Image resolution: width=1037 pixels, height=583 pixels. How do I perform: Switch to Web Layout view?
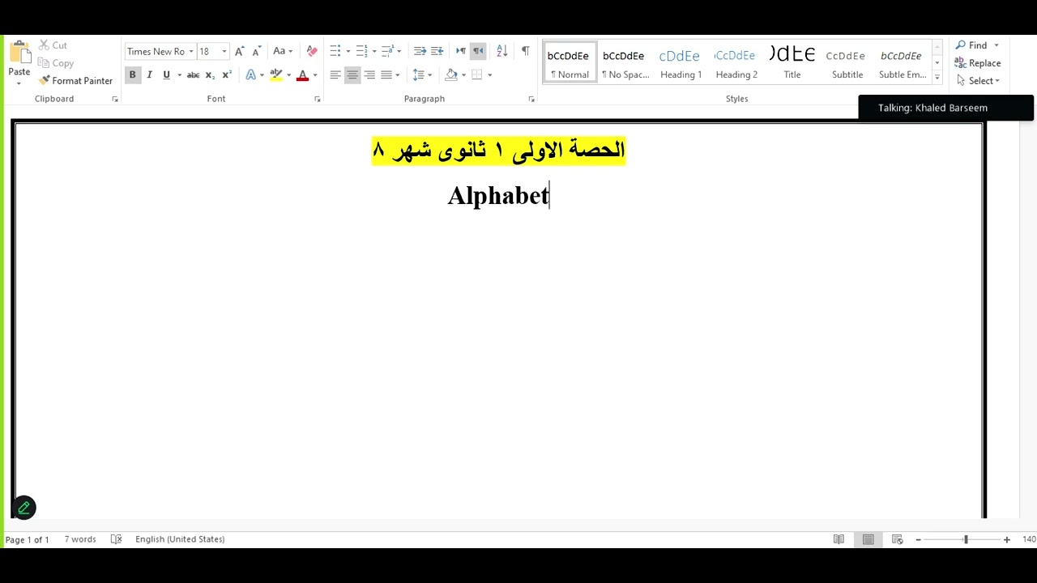click(897, 539)
